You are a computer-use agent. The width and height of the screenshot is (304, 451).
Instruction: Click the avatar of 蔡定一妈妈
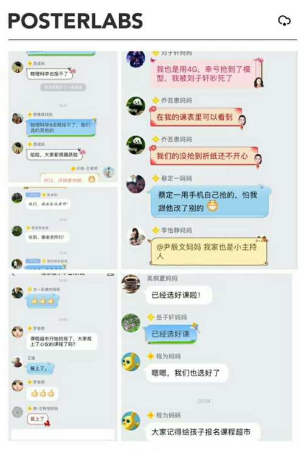point(136,184)
